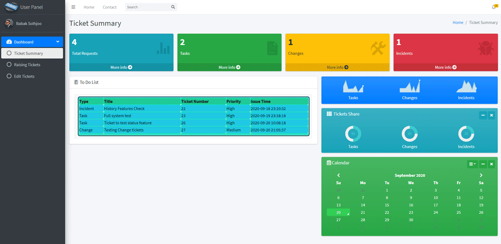Minimize the Calendar panel with the minus button
This screenshot has height=244, width=501.
coord(483,164)
